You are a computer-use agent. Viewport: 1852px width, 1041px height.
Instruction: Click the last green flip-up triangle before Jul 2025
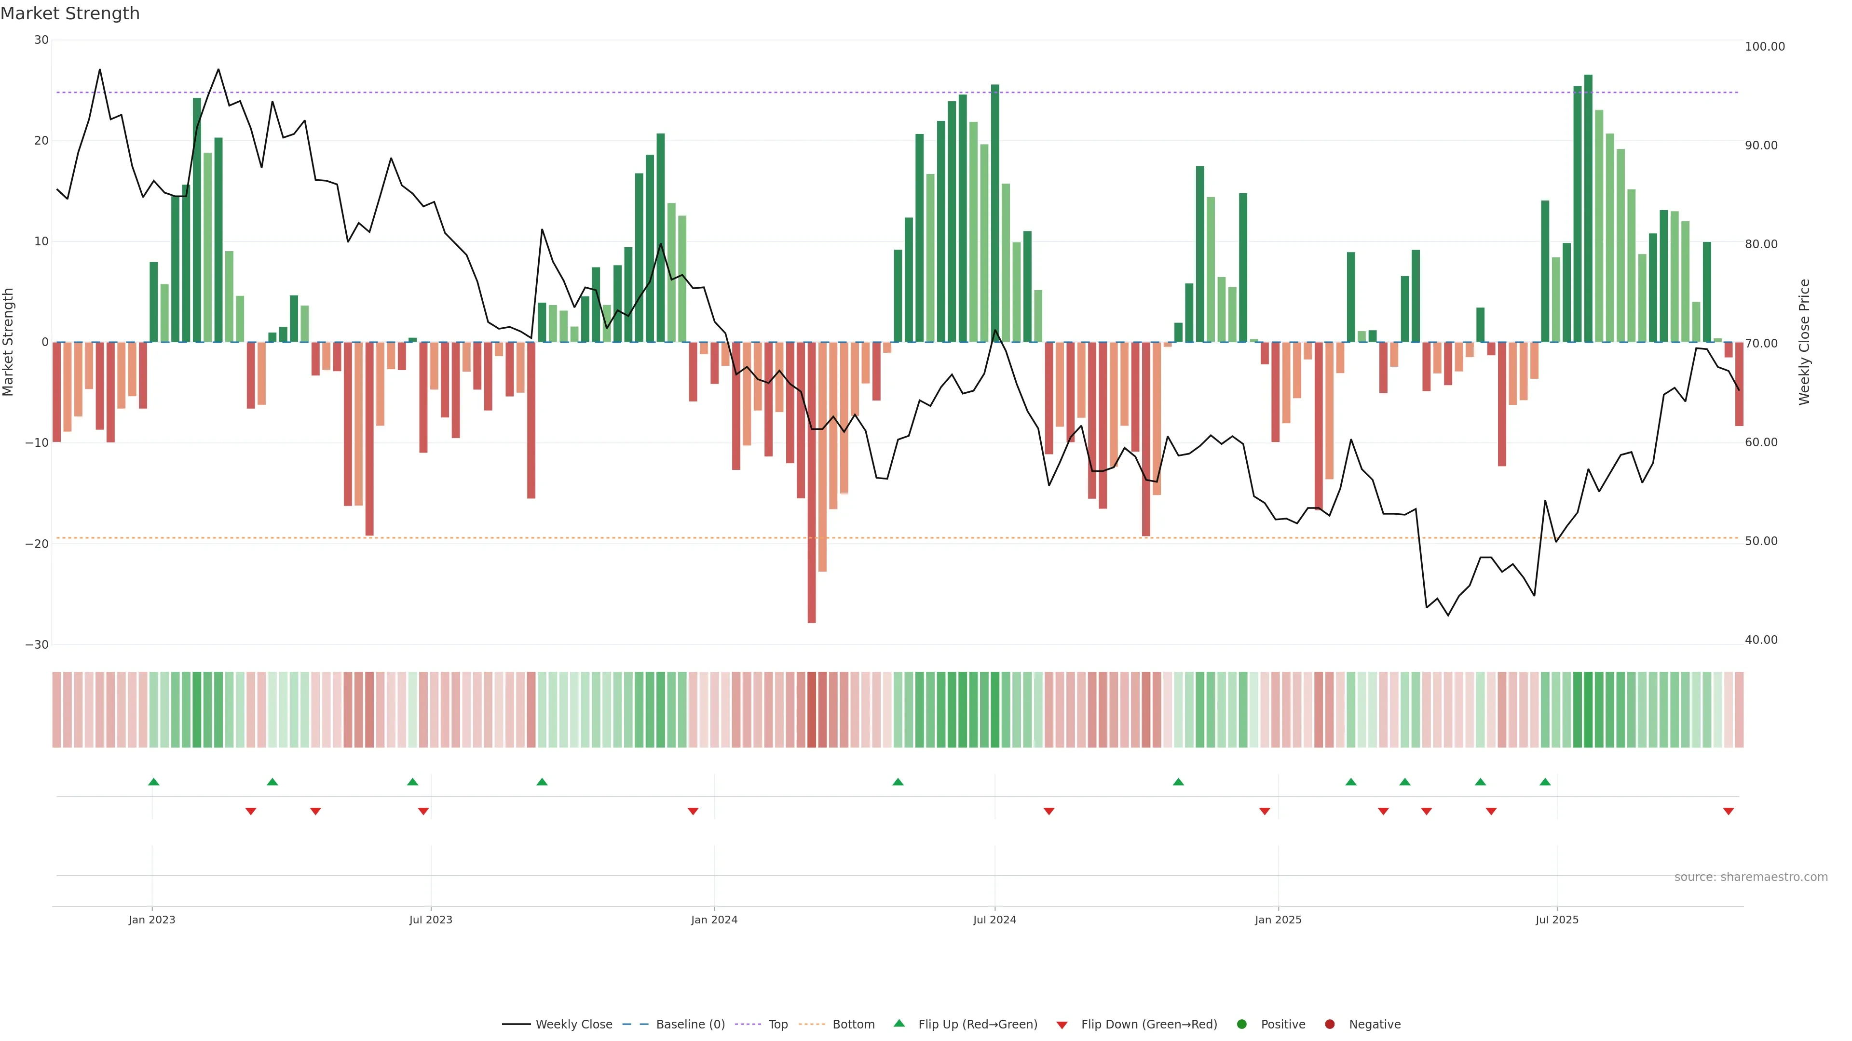1545,782
